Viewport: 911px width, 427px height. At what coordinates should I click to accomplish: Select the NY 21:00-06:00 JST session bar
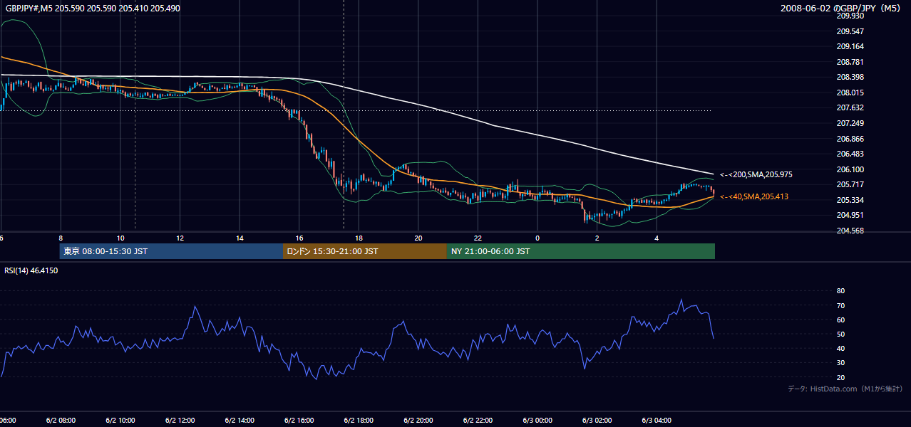pos(581,251)
